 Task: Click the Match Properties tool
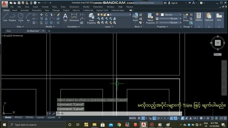coord(150,18)
